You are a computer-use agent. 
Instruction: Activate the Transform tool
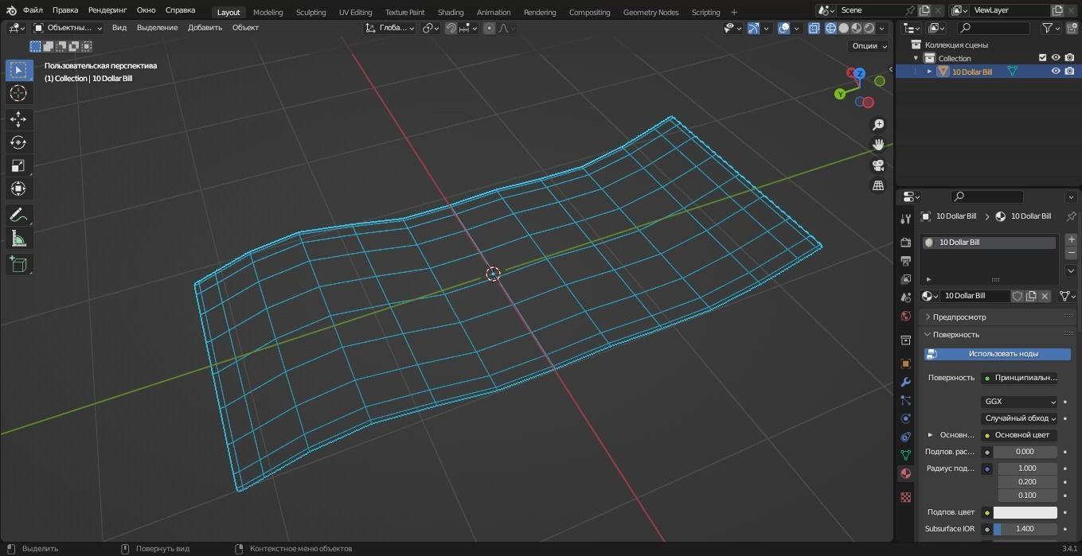click(x=18, y=189)
